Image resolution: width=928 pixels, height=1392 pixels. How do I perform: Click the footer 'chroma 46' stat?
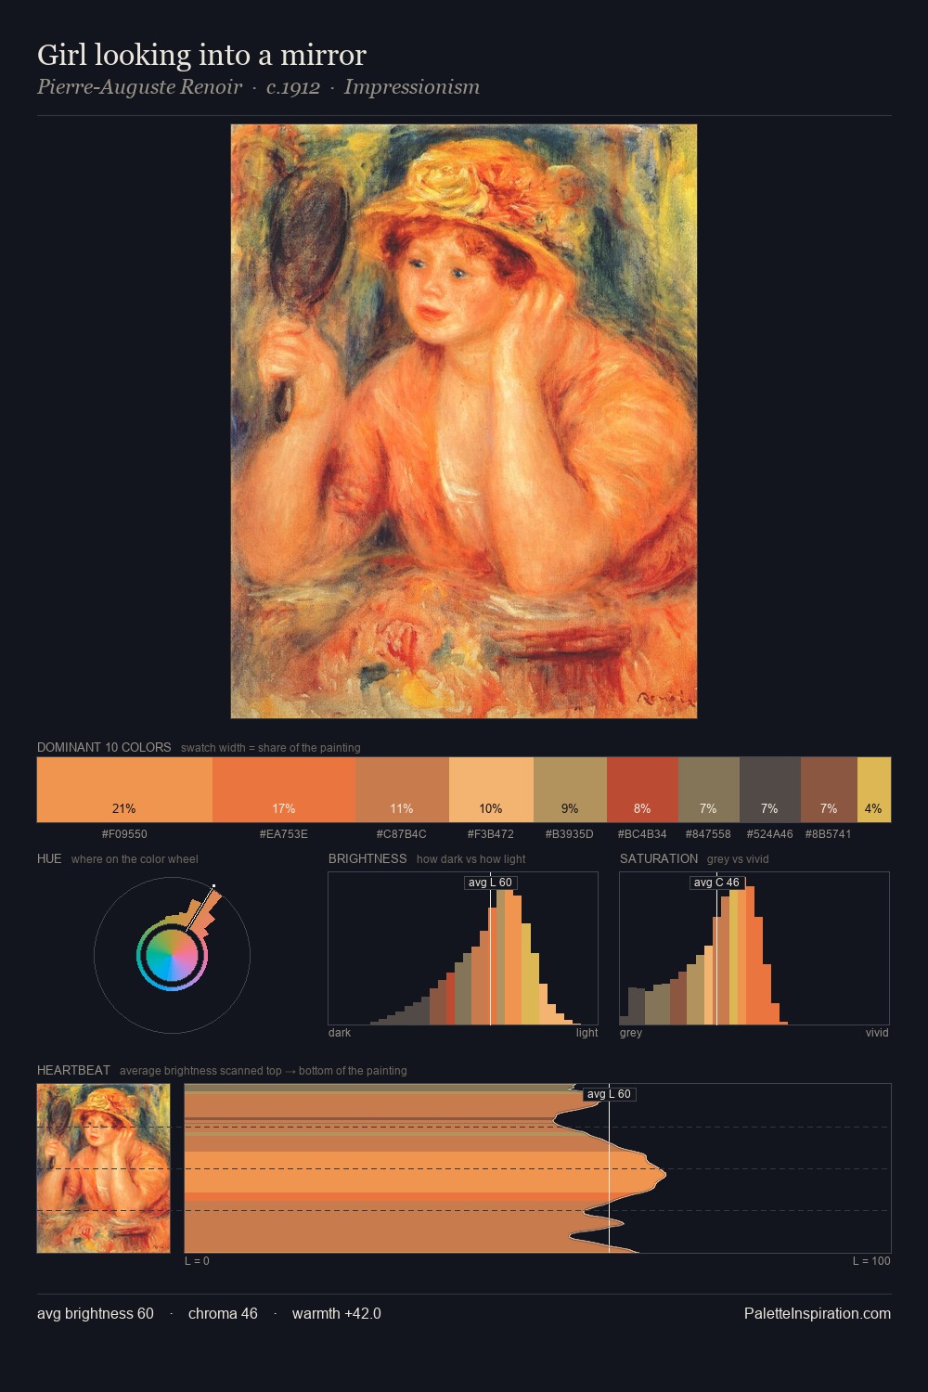[x=223, y=1313]
